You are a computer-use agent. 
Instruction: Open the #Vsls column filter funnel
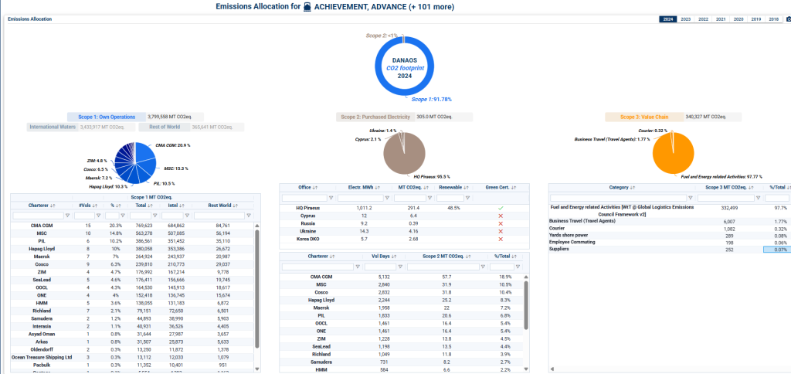tap(98, 216)
